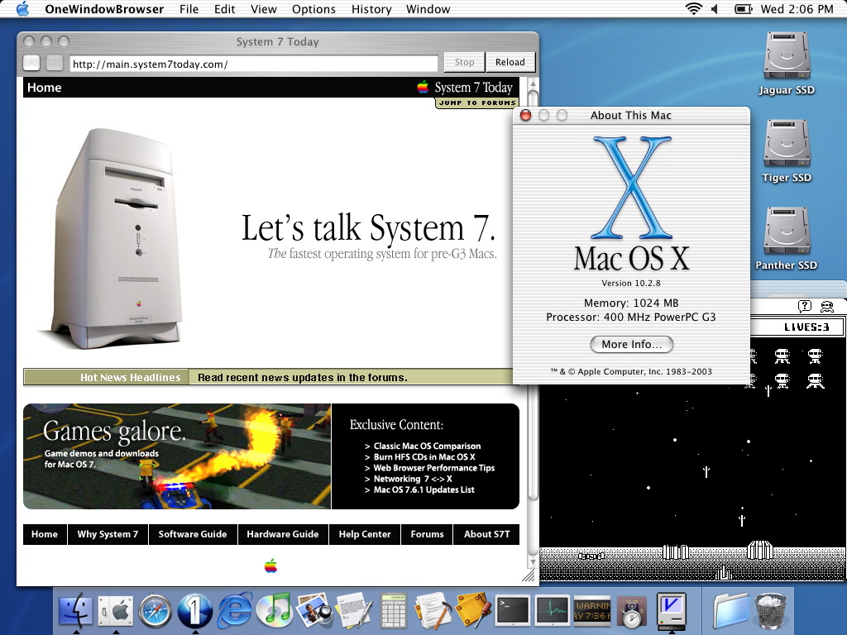The width and height of the screenshot is (847, 635).
Task: Open the Software Guide tab
Action: coord(192,534)
